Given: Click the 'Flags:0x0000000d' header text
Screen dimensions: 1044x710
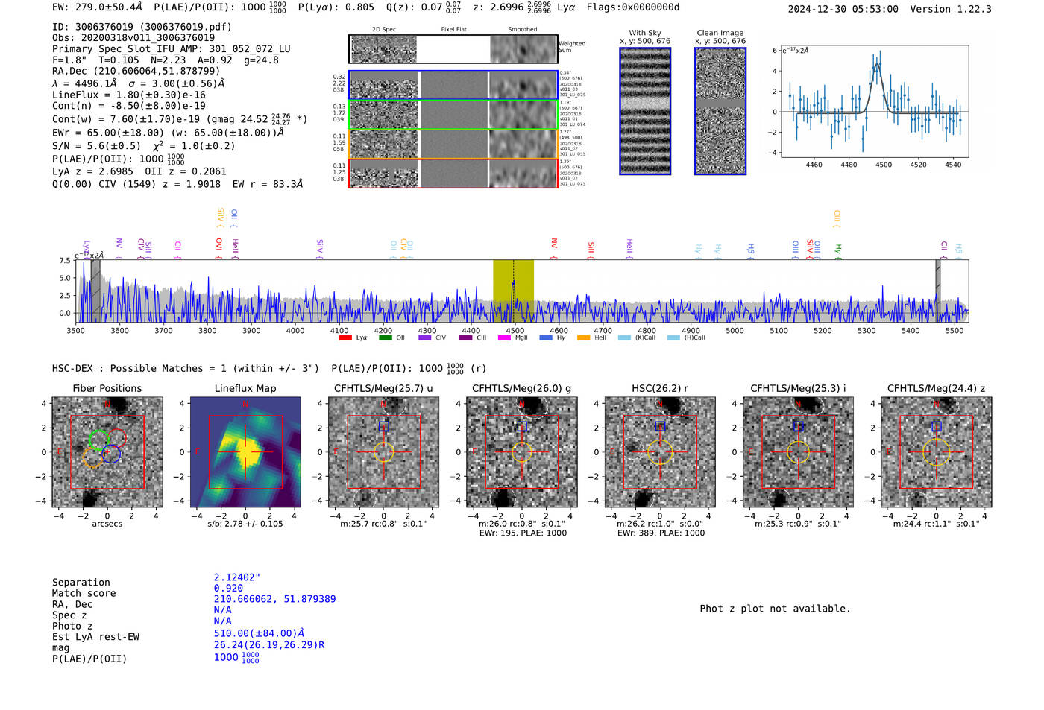Looking at the screenshot, I should (x=633, y=7).
